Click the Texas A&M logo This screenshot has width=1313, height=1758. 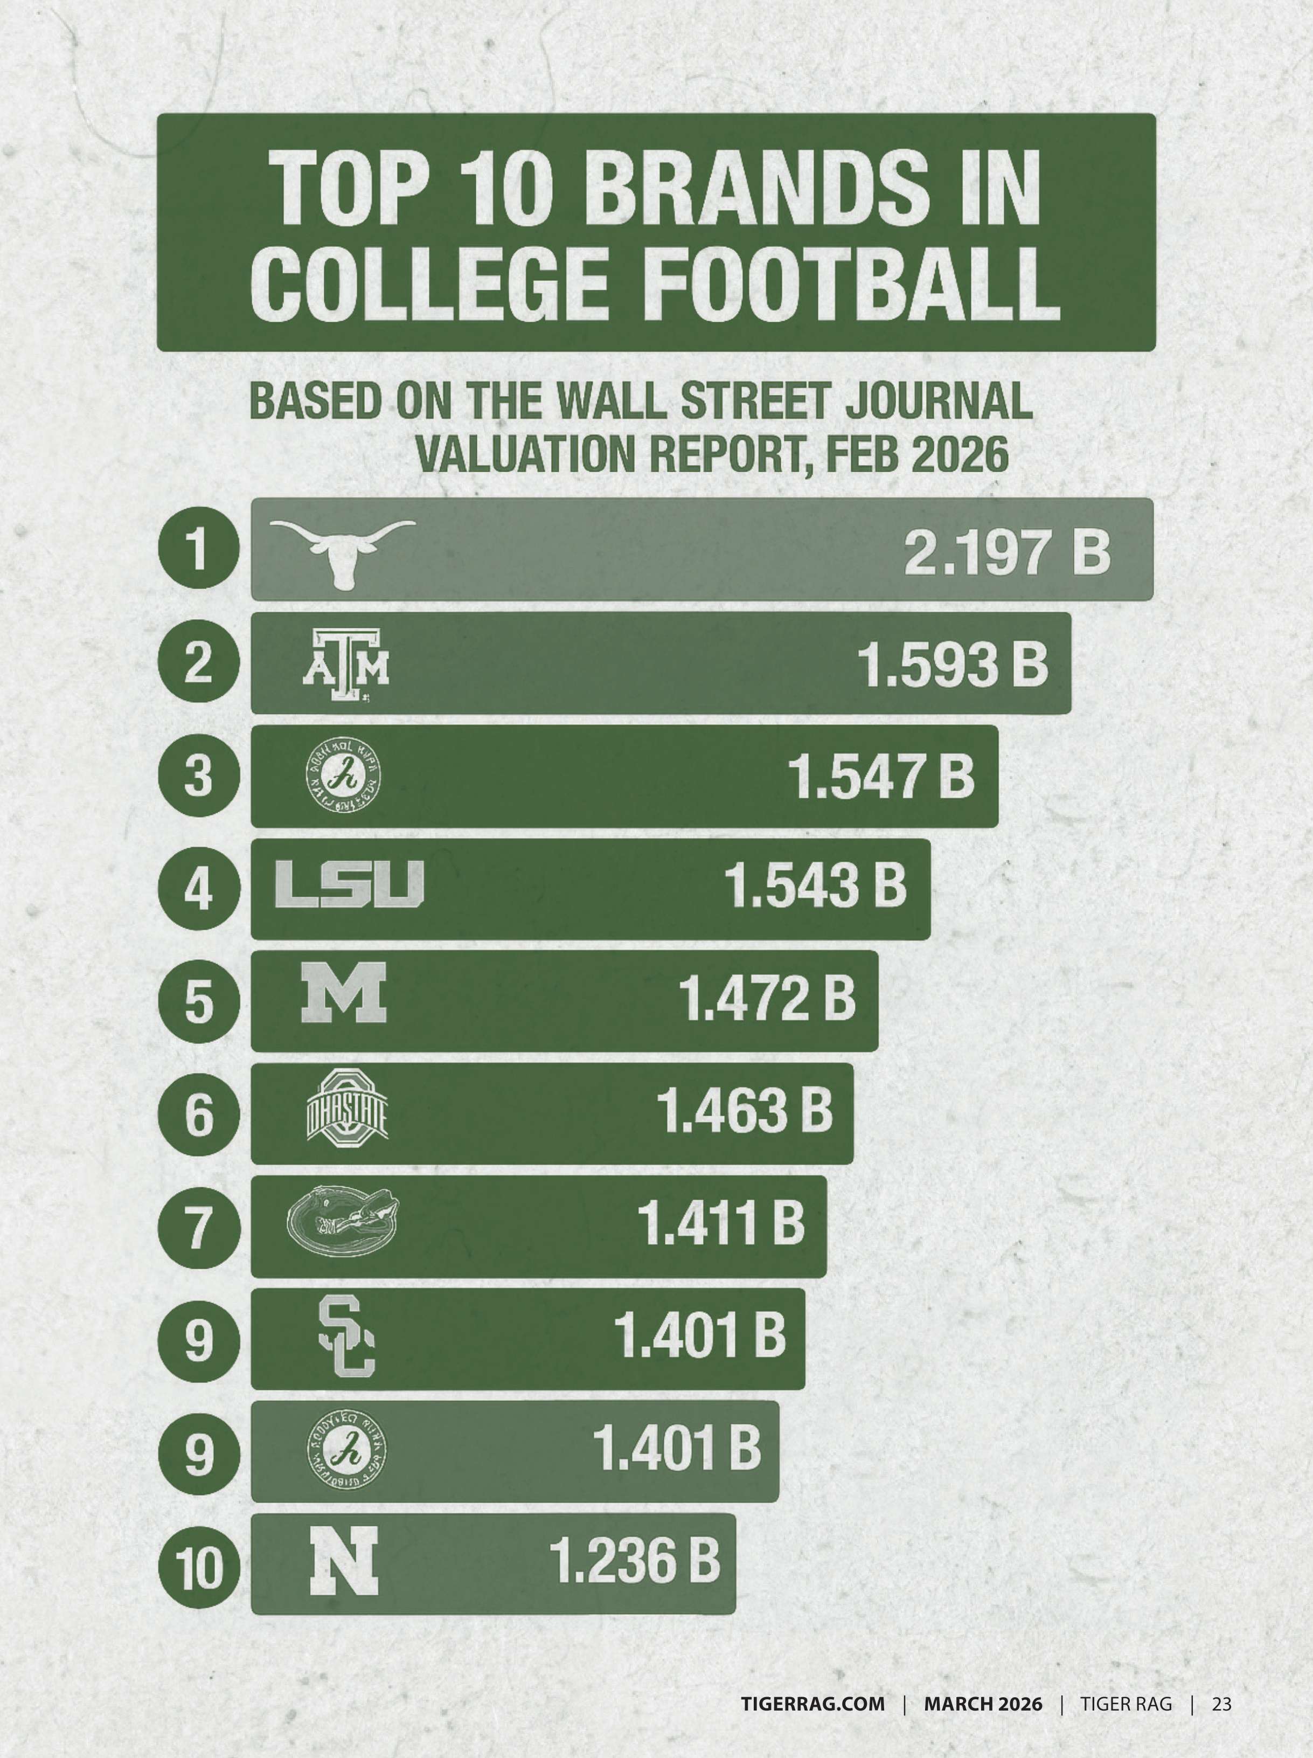(345, 665)
